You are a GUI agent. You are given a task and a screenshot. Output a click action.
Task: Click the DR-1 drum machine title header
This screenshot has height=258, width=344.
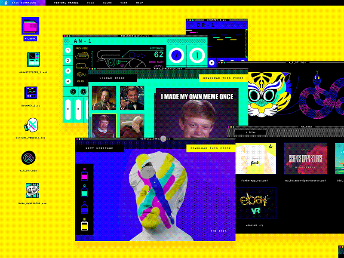206,25
